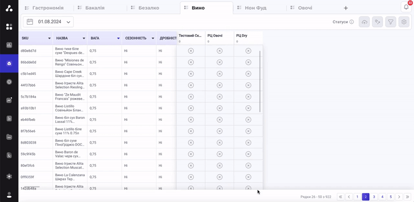This screenshot has width=414, height=202.
Task: Select the SKU cell 59c9f45b
Action: [x=36, y=154]
